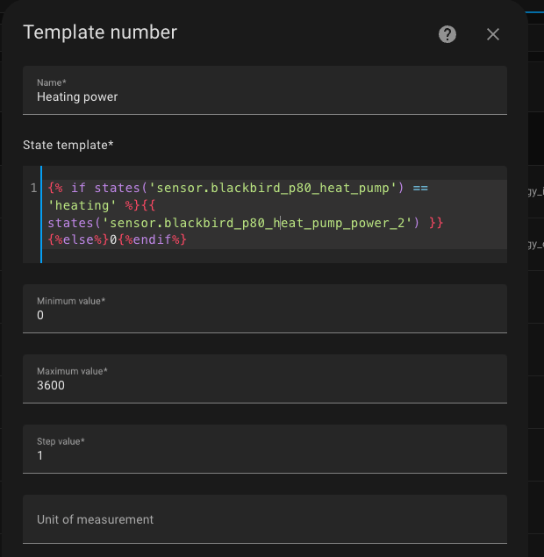
Task: Click the 0 between else and endif
Action: 113,239
